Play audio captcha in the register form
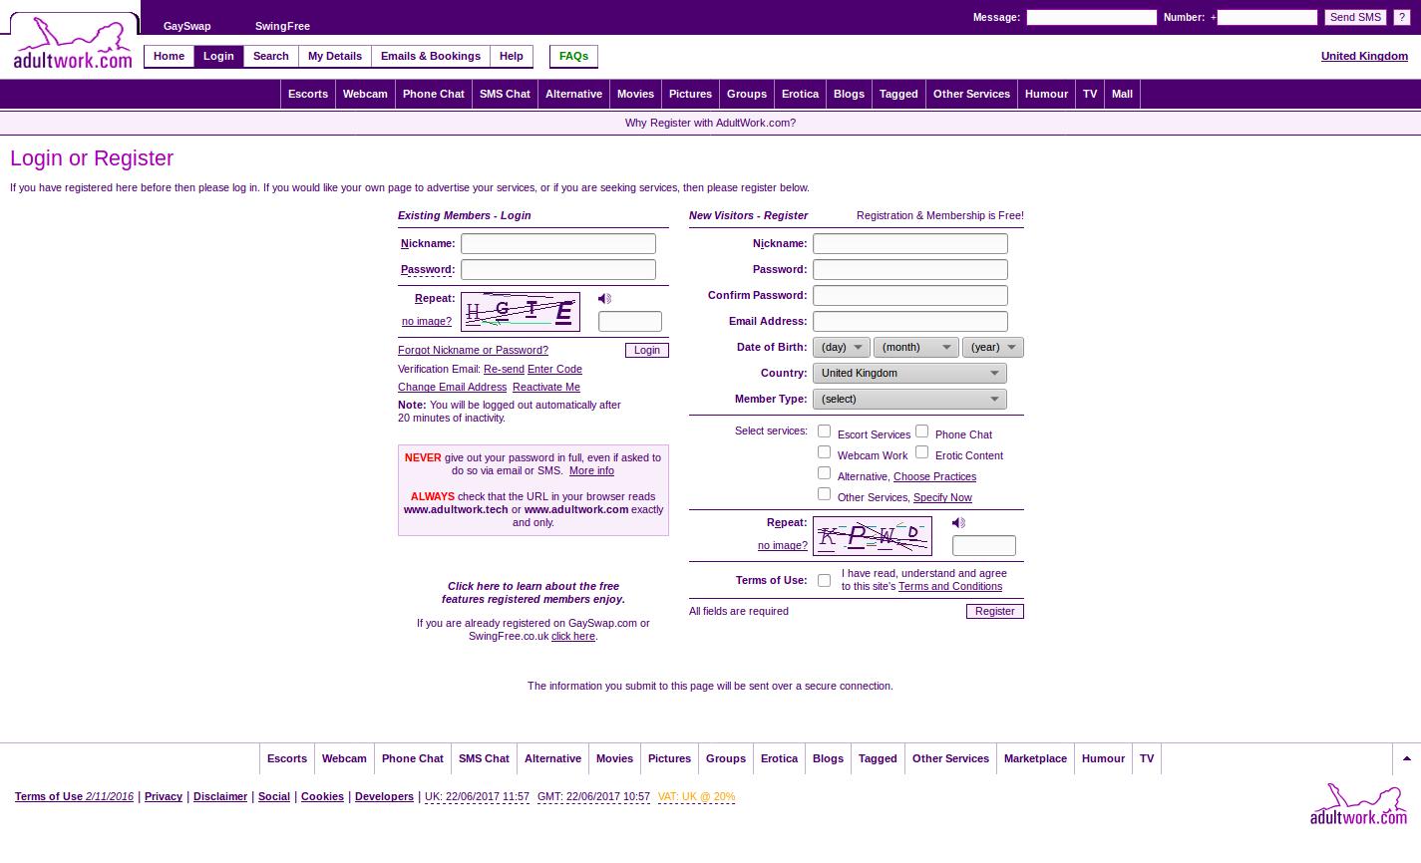The image size is (1421, 863). [x=958, y=523]
